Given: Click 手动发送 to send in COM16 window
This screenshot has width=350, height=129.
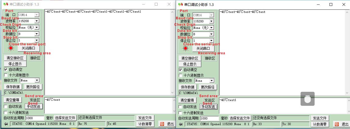Looking at the screenshot, I should [208, 107].
